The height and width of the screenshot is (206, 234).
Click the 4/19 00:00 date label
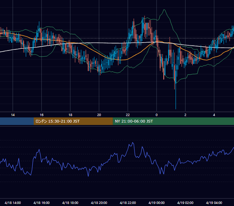click(x=157, y=203)
